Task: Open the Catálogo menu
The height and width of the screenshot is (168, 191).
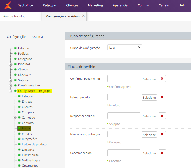Action: point(50,5)
